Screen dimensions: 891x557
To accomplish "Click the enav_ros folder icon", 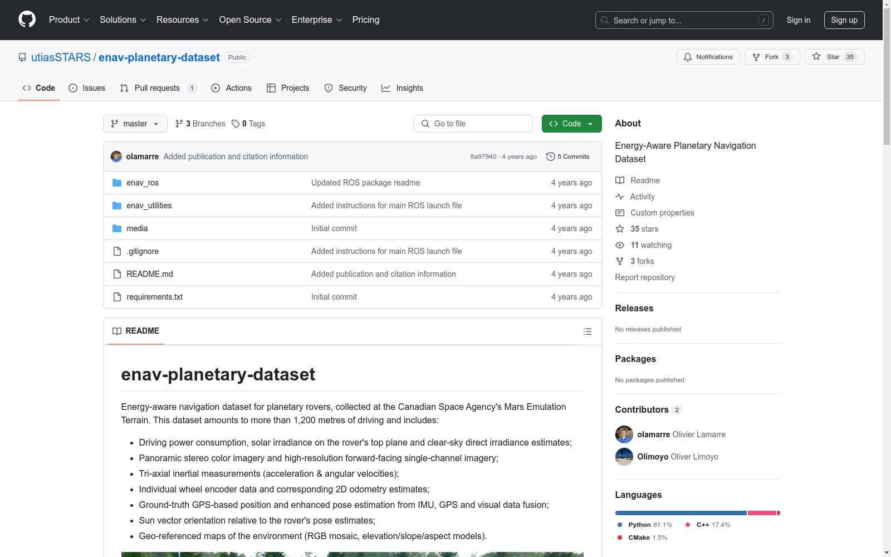I will (117, 183).
